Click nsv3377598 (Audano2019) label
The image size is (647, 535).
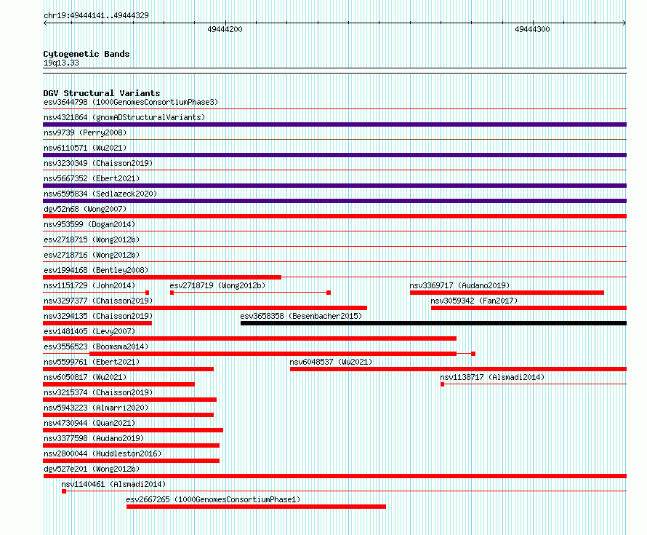click(94, 438)
